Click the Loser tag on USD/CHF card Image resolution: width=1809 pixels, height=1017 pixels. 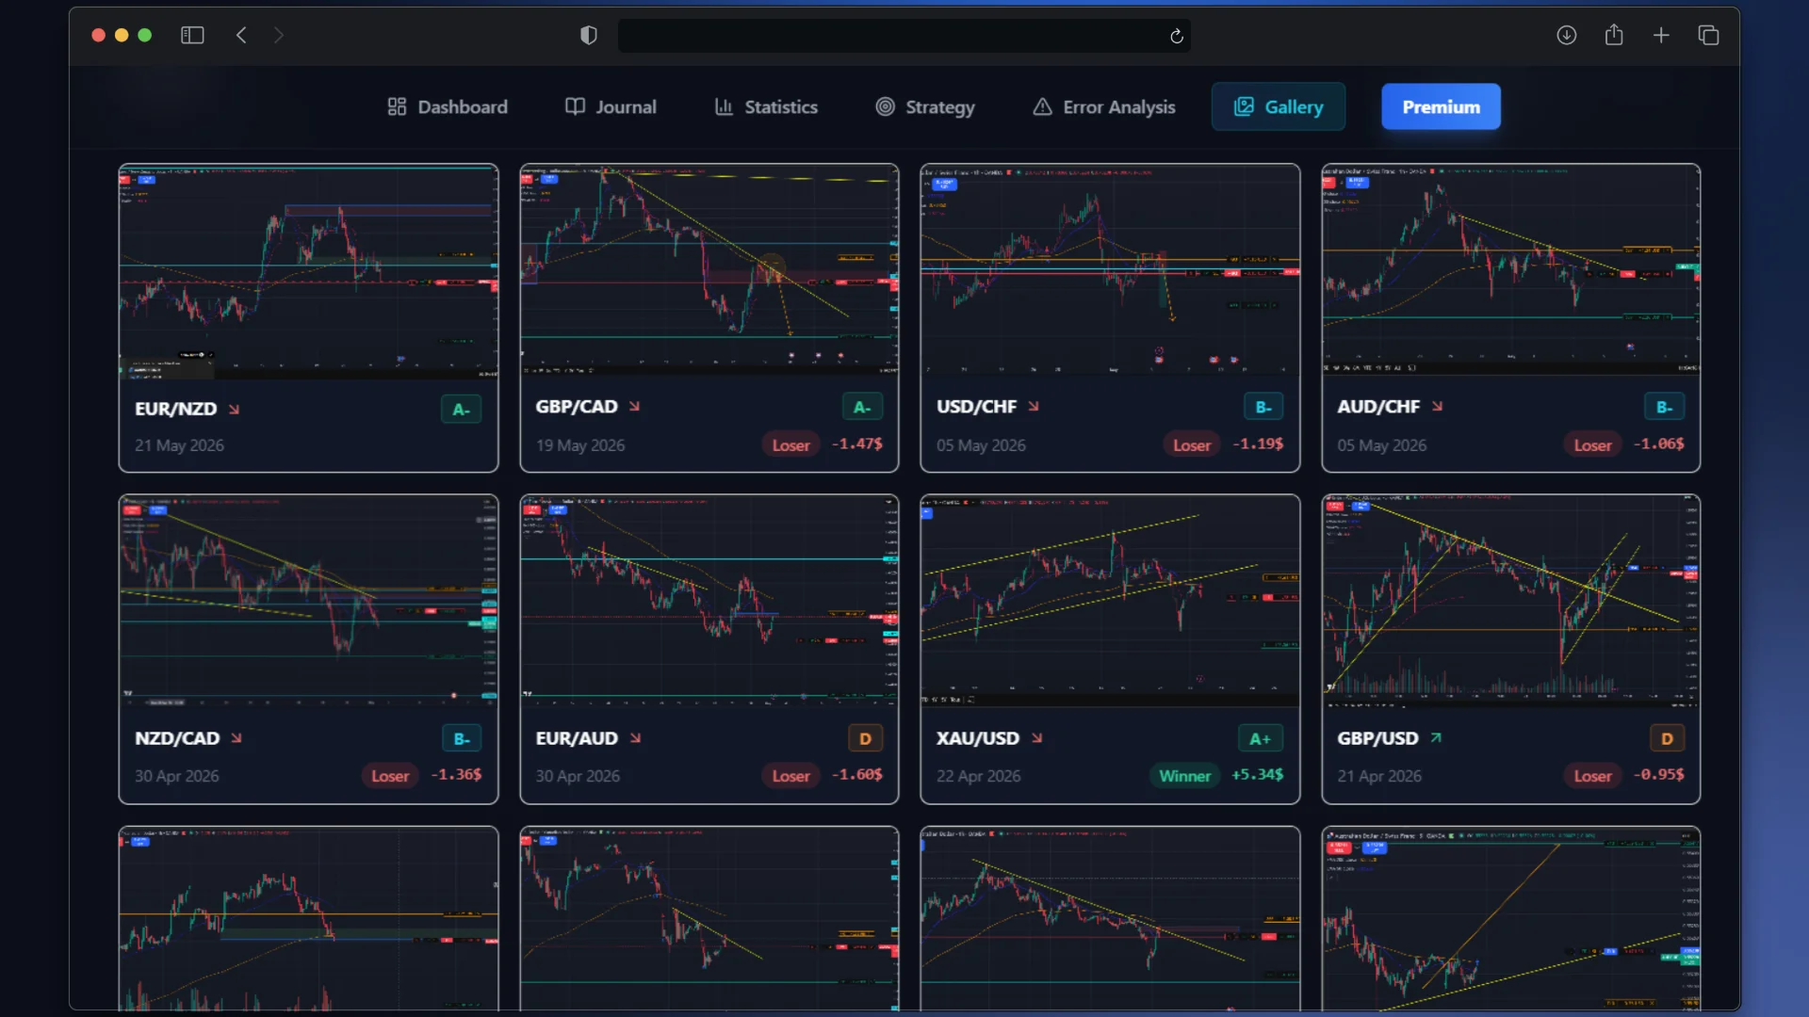click(x=1192, y=445)
